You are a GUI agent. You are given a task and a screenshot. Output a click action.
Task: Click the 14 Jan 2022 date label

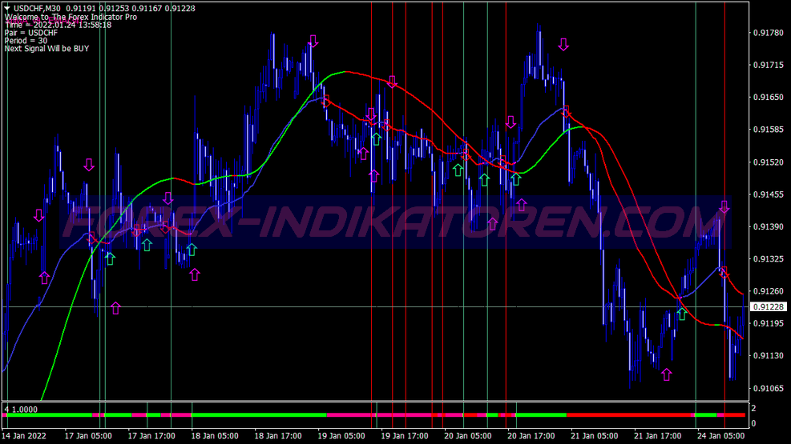pyautogui.click(x=26, y=436)
